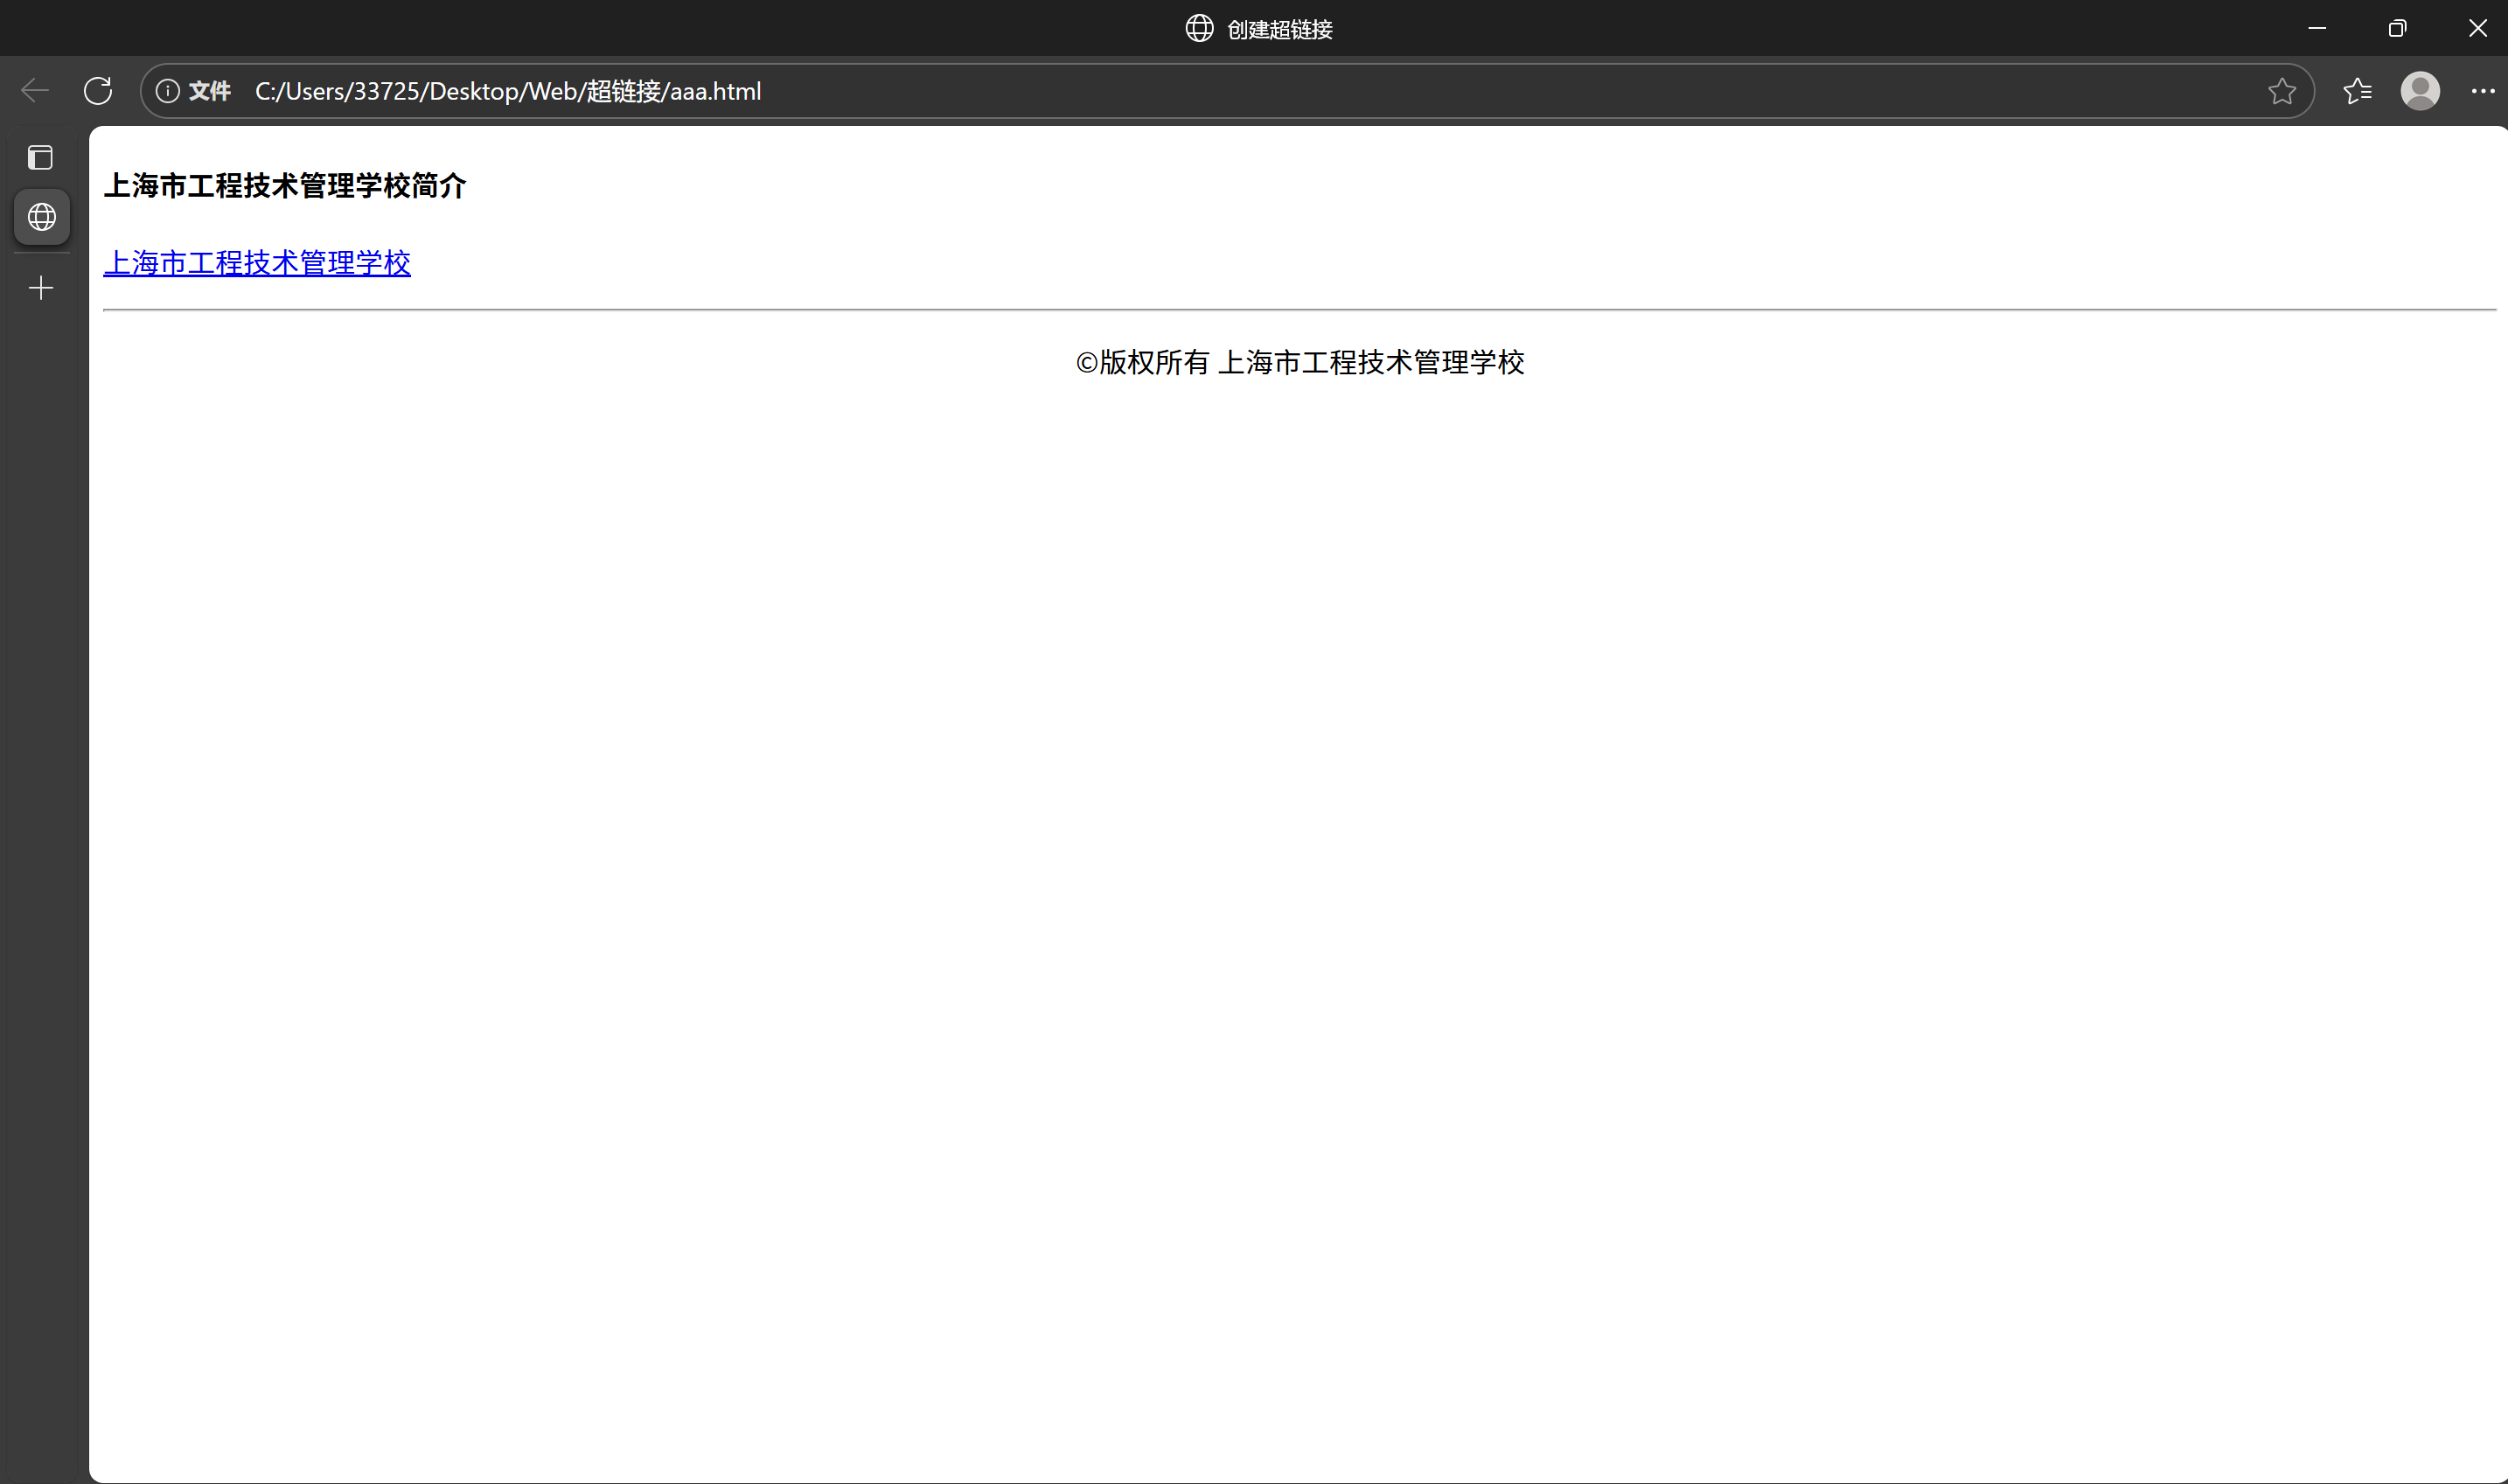Close the browser window
The height and width of the screenshot is (1484, 2508).
coord(2477,29)
